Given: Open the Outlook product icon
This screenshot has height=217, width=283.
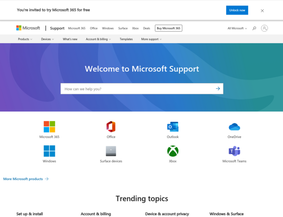Looking at the screenshot, I should tap(173, 127).
